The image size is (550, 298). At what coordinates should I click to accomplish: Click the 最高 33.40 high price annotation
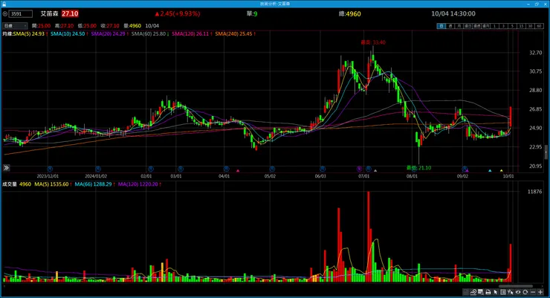coord(373,42)
